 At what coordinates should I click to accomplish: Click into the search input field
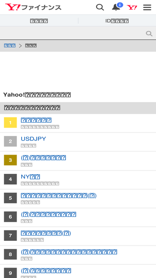(x=72, y=33)
